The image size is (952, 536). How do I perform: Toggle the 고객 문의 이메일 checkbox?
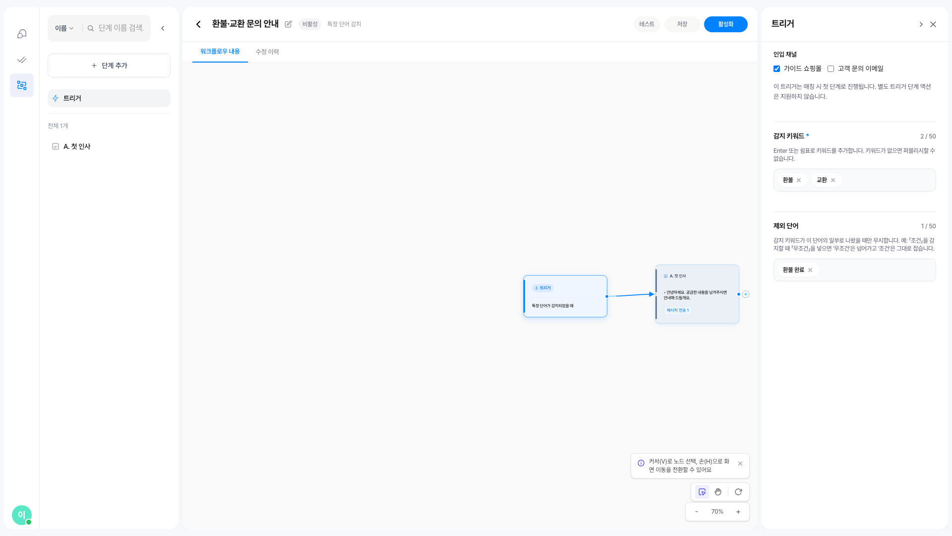tap(831, 69)
